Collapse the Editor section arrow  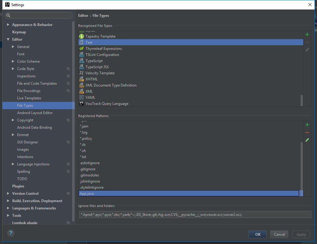pyautogui.click(x=8, y=39)
